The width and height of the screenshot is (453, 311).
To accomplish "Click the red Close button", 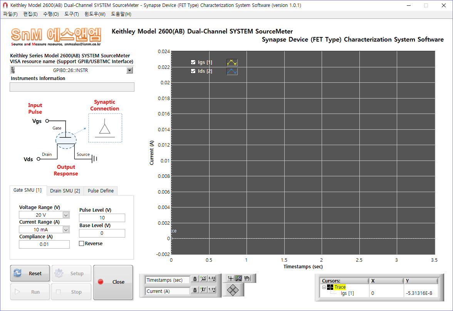I will [x=113, y=282].
